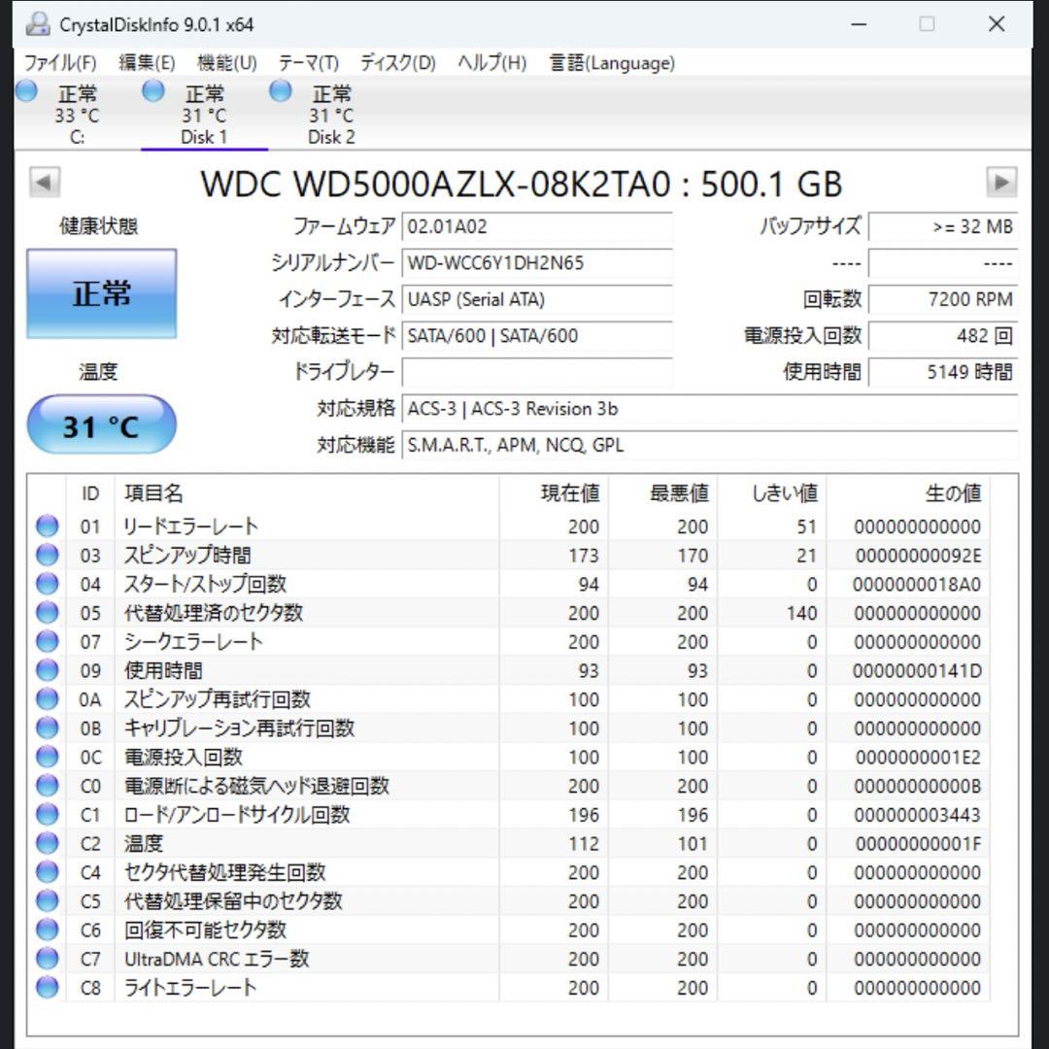Click the 31 °C temperature button
1049x1049 pixels.
click(102, 424)
